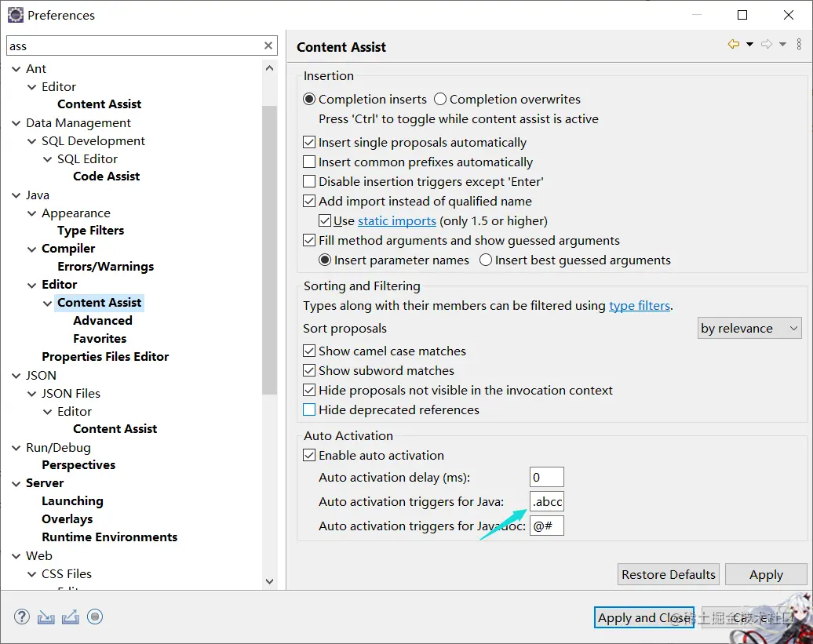The height and width of the screenshot is (644, 813).
Task: Click the oomph recorder circle icon
Action: pyautogui.click(x=95, y=617)
